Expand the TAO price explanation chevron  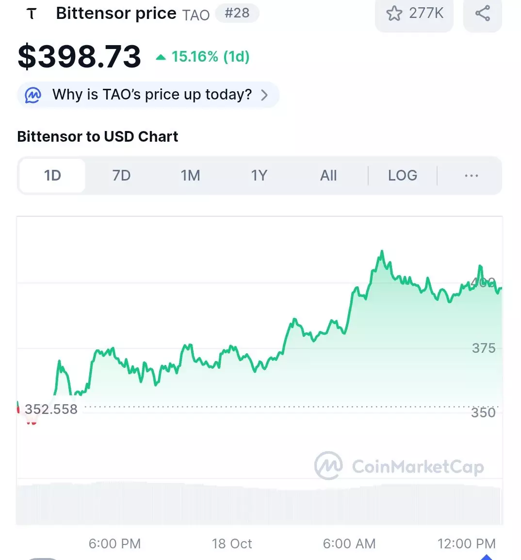[264, 95]
